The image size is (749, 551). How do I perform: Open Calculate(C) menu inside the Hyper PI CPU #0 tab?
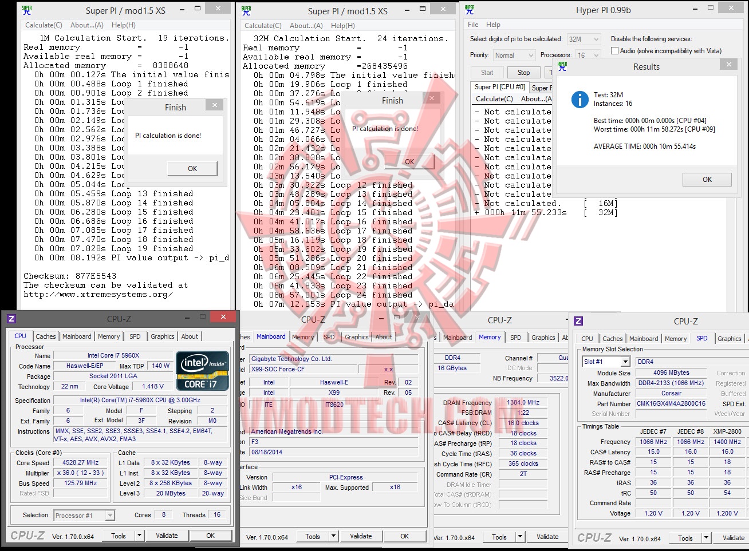pos(494,99)
